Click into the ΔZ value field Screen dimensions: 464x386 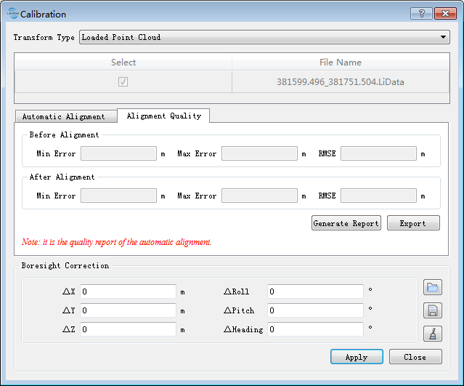[x=128, y=329]
